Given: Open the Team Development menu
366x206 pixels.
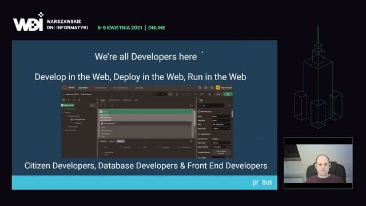Looking at the screenshot, I should [121, 88].
